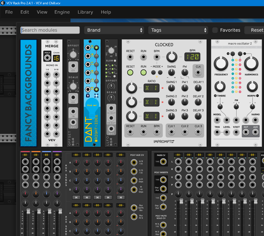Viewport: 264px width, 236px height.
Task: Open the Engine menu
Action: coord(62,12)
